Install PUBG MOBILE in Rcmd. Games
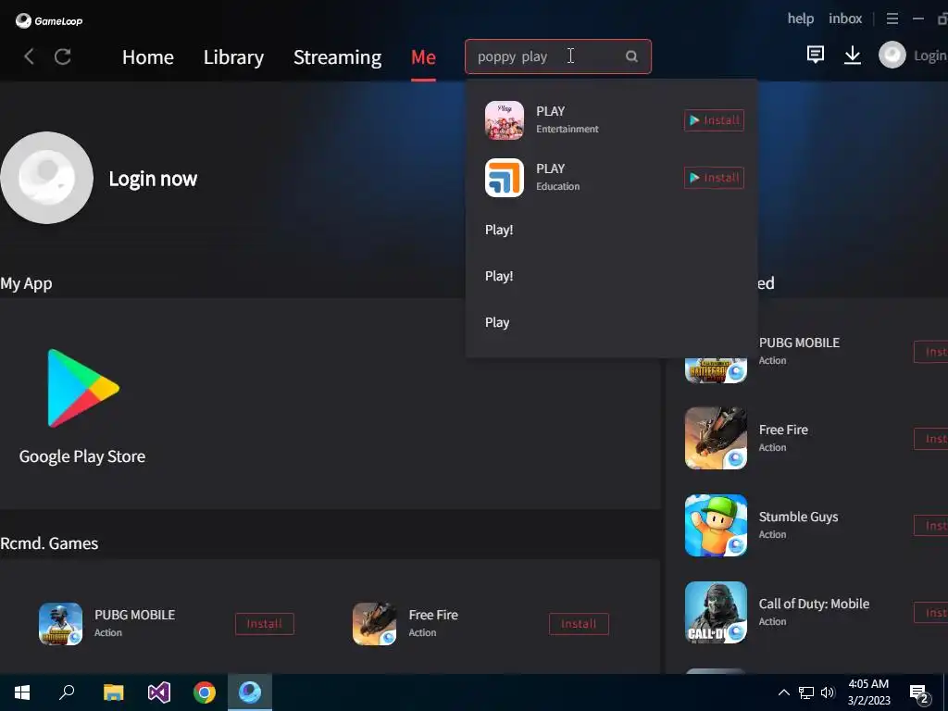Image resolution: width=948 pixels, height=711 pixels. [264, 624]
